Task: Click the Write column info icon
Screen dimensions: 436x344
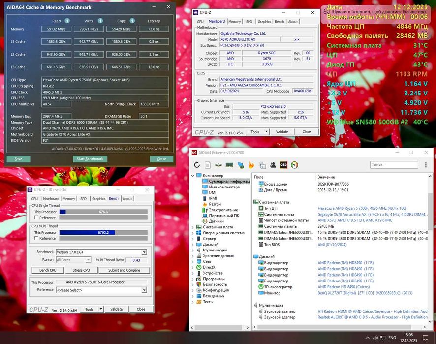Action: click(100, 21)
